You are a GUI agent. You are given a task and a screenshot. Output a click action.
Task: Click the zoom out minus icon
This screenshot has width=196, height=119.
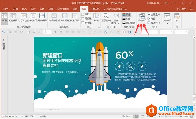pyautogui.click(x=160, y=117)
